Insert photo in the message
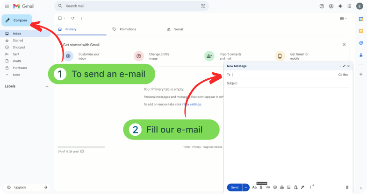Viewport: 367px width, 194px height. tap(289, 187)
